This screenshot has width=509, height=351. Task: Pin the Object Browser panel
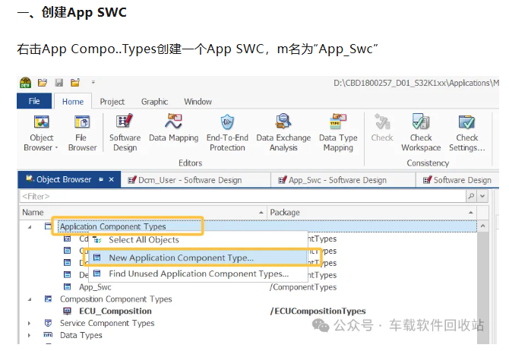[101, 179]
